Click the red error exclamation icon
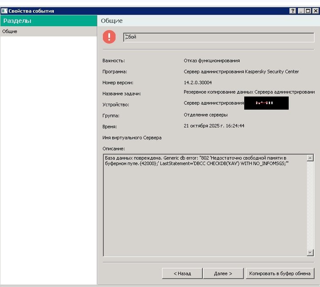 (109, 37)
